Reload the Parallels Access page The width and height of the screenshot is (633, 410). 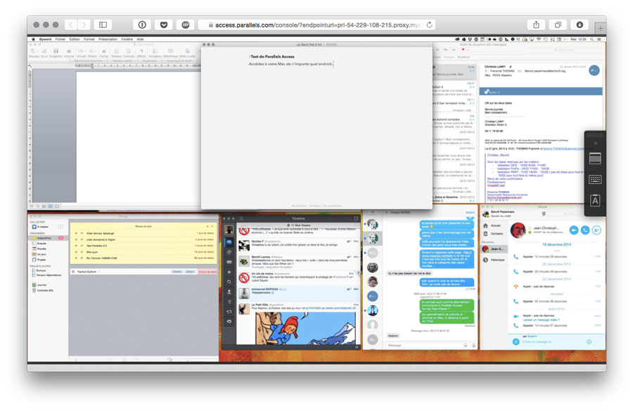point(430,25)
